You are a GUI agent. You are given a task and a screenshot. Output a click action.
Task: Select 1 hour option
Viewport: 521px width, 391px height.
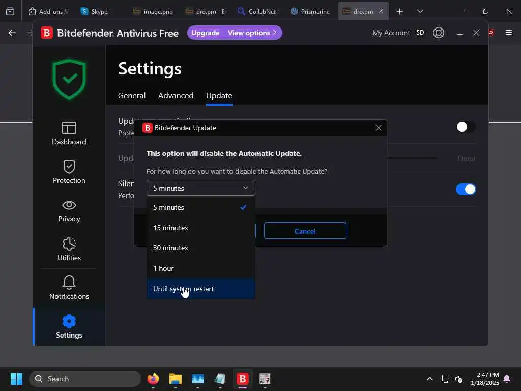coord(200,268)
